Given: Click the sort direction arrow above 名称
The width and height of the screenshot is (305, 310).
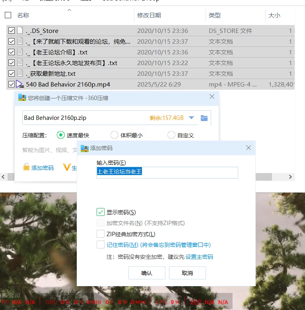Looking at the screenshot, I should click(69, 10).
